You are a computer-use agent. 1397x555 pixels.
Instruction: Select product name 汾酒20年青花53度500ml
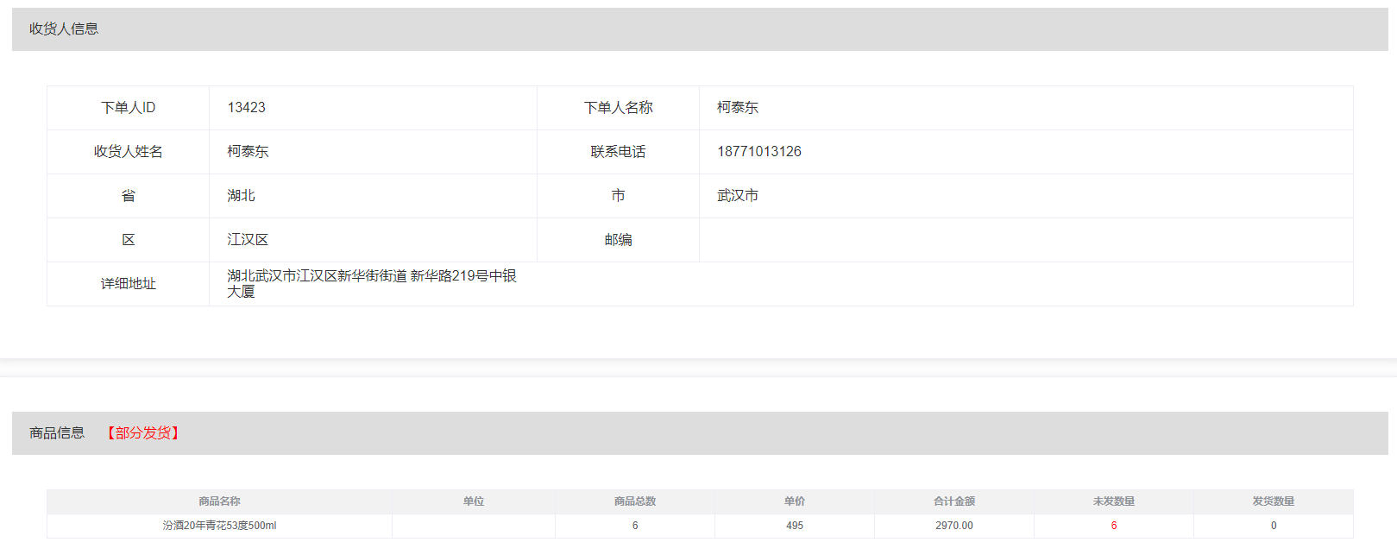[x=219, y=526]
